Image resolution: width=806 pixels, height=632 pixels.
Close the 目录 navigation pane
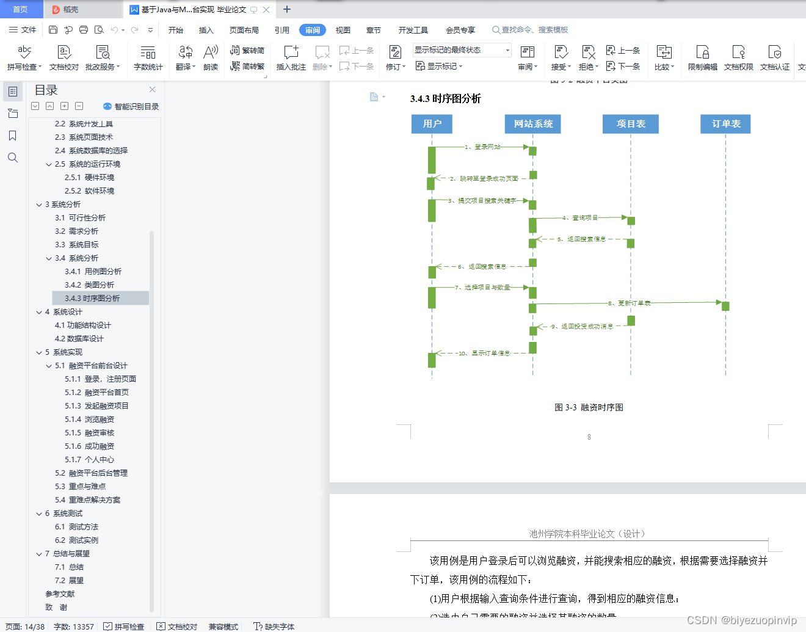click(152, 89)
